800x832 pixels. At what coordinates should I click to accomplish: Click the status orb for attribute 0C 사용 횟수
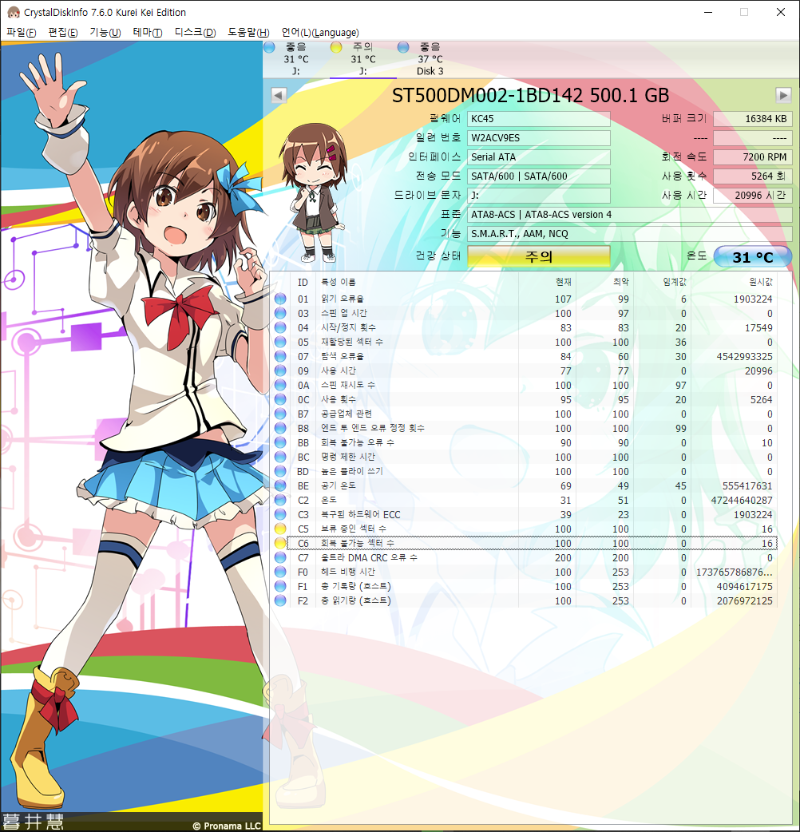[280, 399]
